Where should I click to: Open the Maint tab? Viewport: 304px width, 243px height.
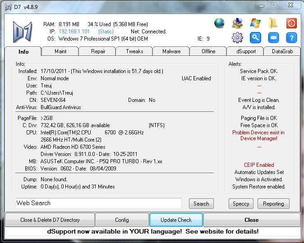(60, 51)
